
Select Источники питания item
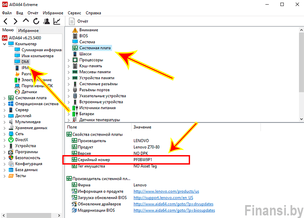(94, 108)
